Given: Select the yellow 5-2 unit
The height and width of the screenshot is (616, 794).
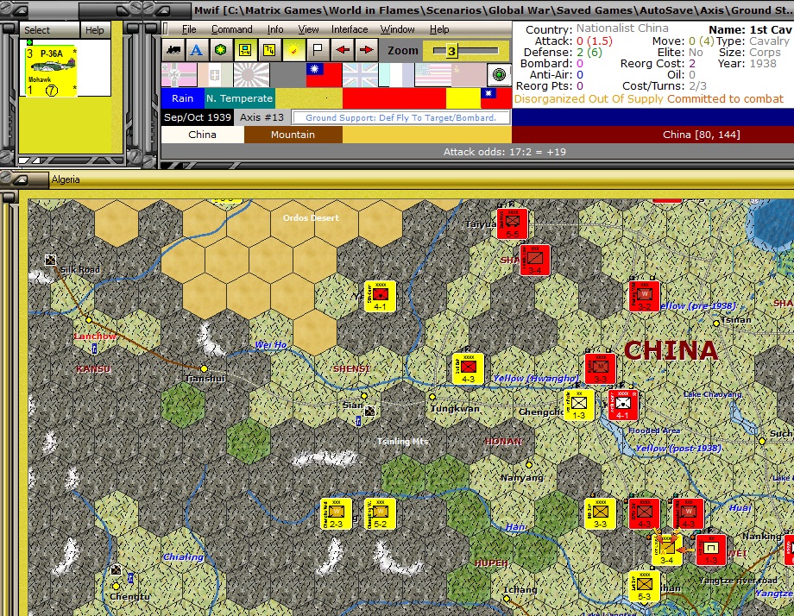Looking at the screenshot, I should [380, 513].
